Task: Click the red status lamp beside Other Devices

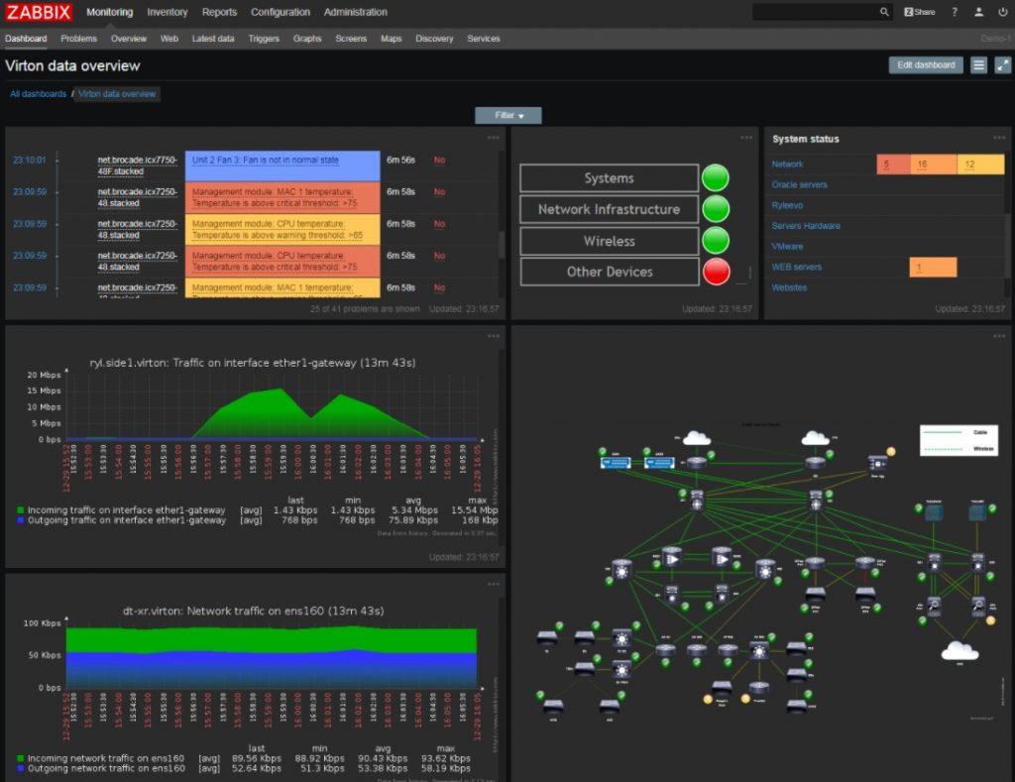Action: coord(716,272)
